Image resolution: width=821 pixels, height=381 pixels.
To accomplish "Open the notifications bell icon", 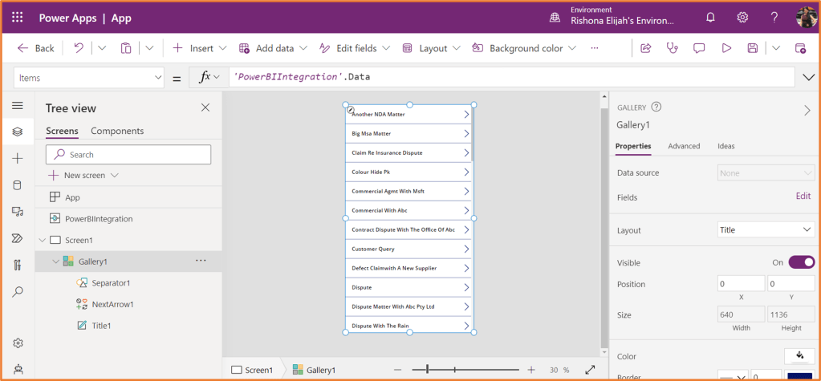I will (x=710, y=18).
